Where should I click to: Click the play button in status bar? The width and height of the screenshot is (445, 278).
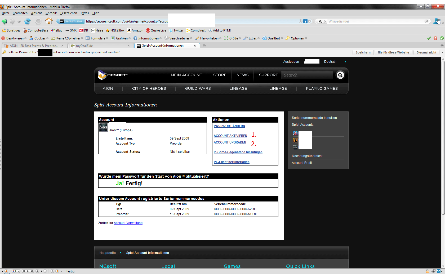point(28,271)
